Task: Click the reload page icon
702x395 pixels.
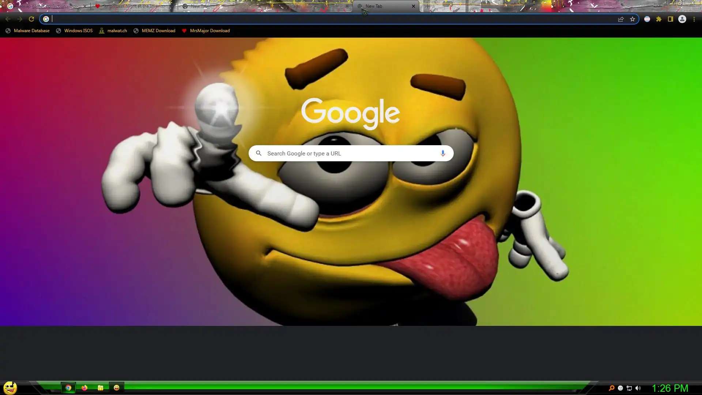Action: 31,19
